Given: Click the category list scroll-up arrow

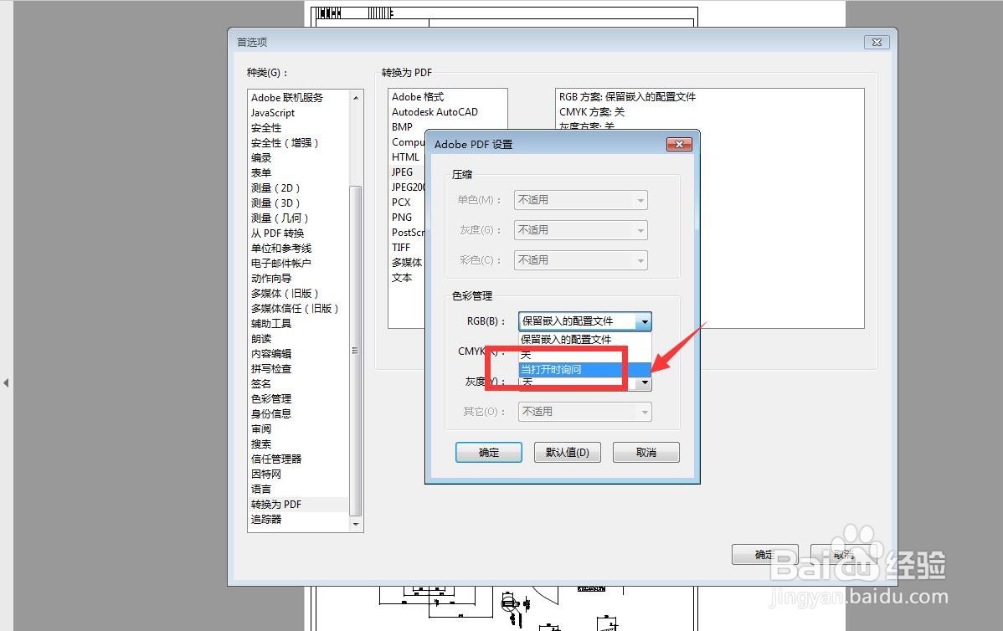Looking at the screenshot, I should pyautogui.click(x=357, y=97).
